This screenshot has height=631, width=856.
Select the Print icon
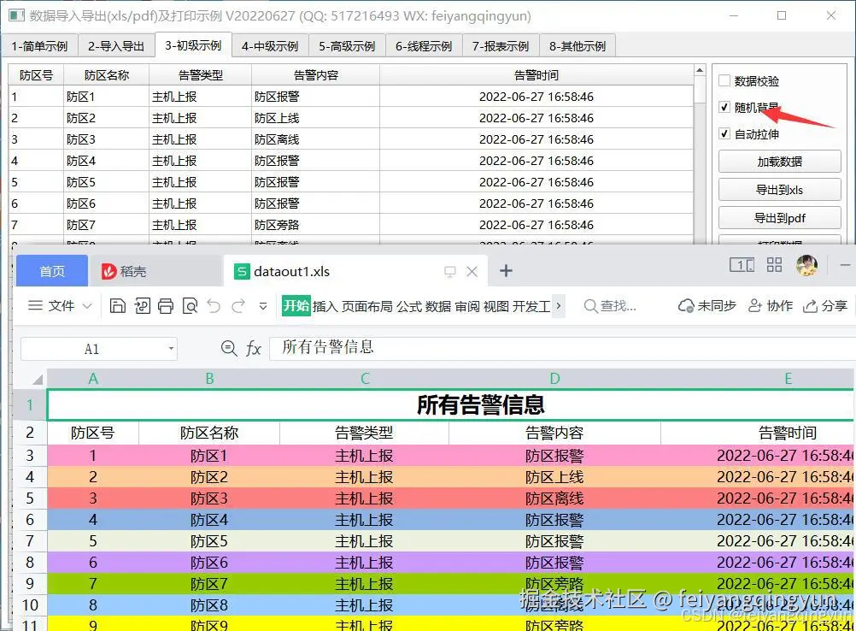166,305
